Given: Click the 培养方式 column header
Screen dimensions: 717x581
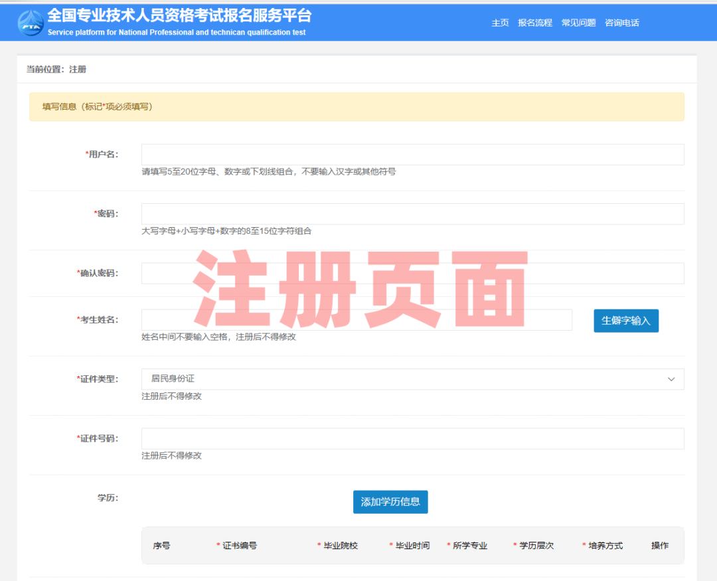Looking at the screenshot, I should click(x=605, y=546).
